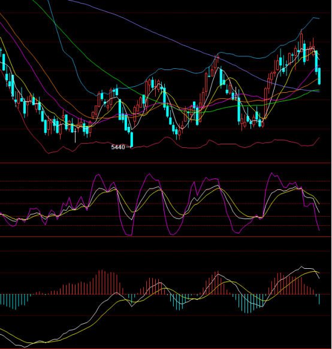This screenshot has height=349, width=332.
Task: Click the upper blue band's right endpoint
Action: pyautogui.click(x=319, y=19)
